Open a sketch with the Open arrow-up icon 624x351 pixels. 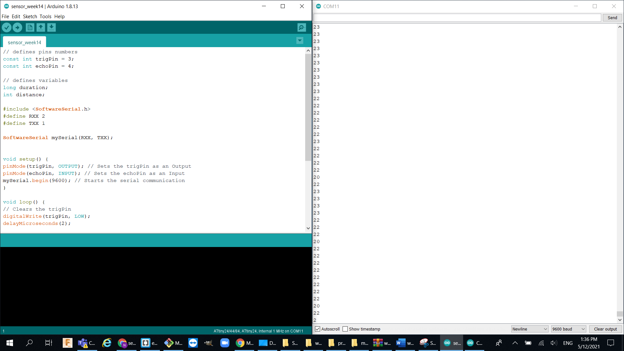[x=41, y=28]
